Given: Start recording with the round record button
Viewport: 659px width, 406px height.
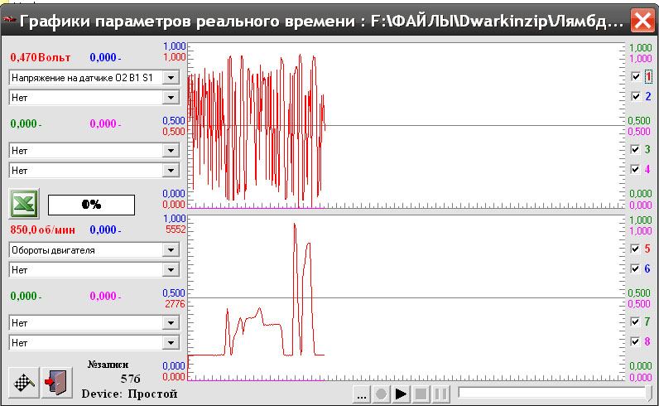Looking at the screenshot, I should pyautogui.click(x=381, y=394).
